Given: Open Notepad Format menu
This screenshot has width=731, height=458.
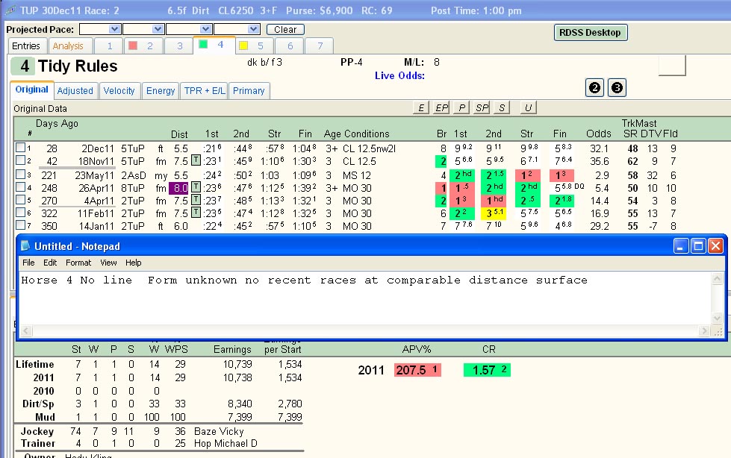Looking at the screenshot, I should (78, 263).
